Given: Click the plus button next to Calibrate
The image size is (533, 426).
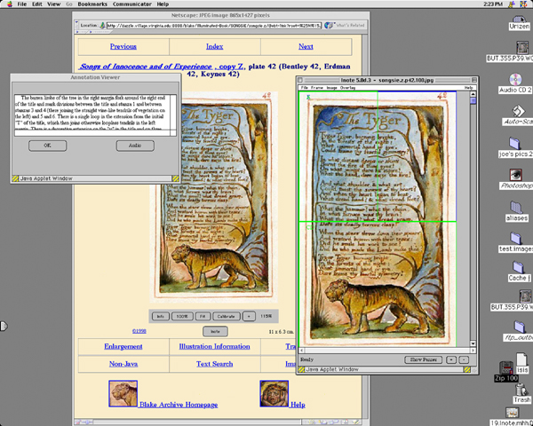Looking at the screenshot, I should coord(249,316).
